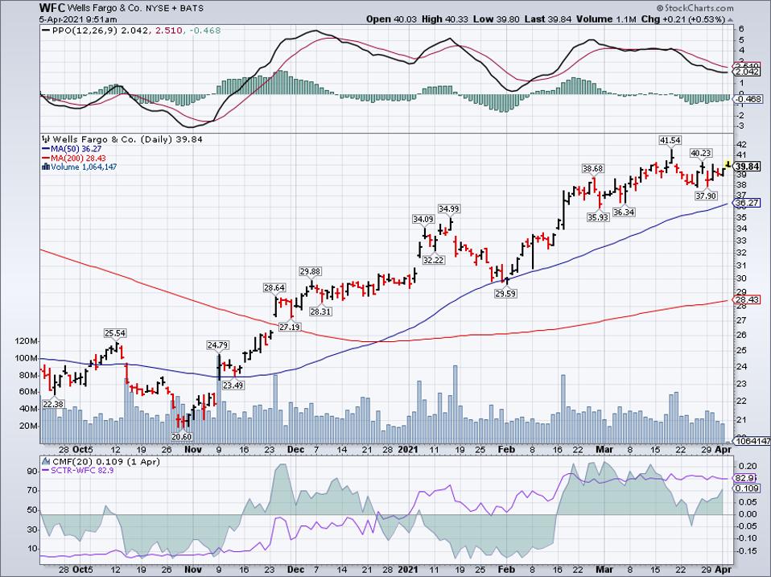This screenshot has height=577, width=771.
Task: Click the 35.93 price label
Action: click(x=598, y=216)
